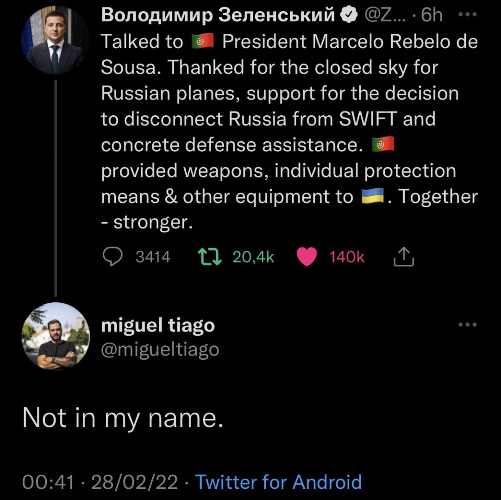
Task: Open Володимир Зеленський's profile picture
Action: [x=55, y=41]
